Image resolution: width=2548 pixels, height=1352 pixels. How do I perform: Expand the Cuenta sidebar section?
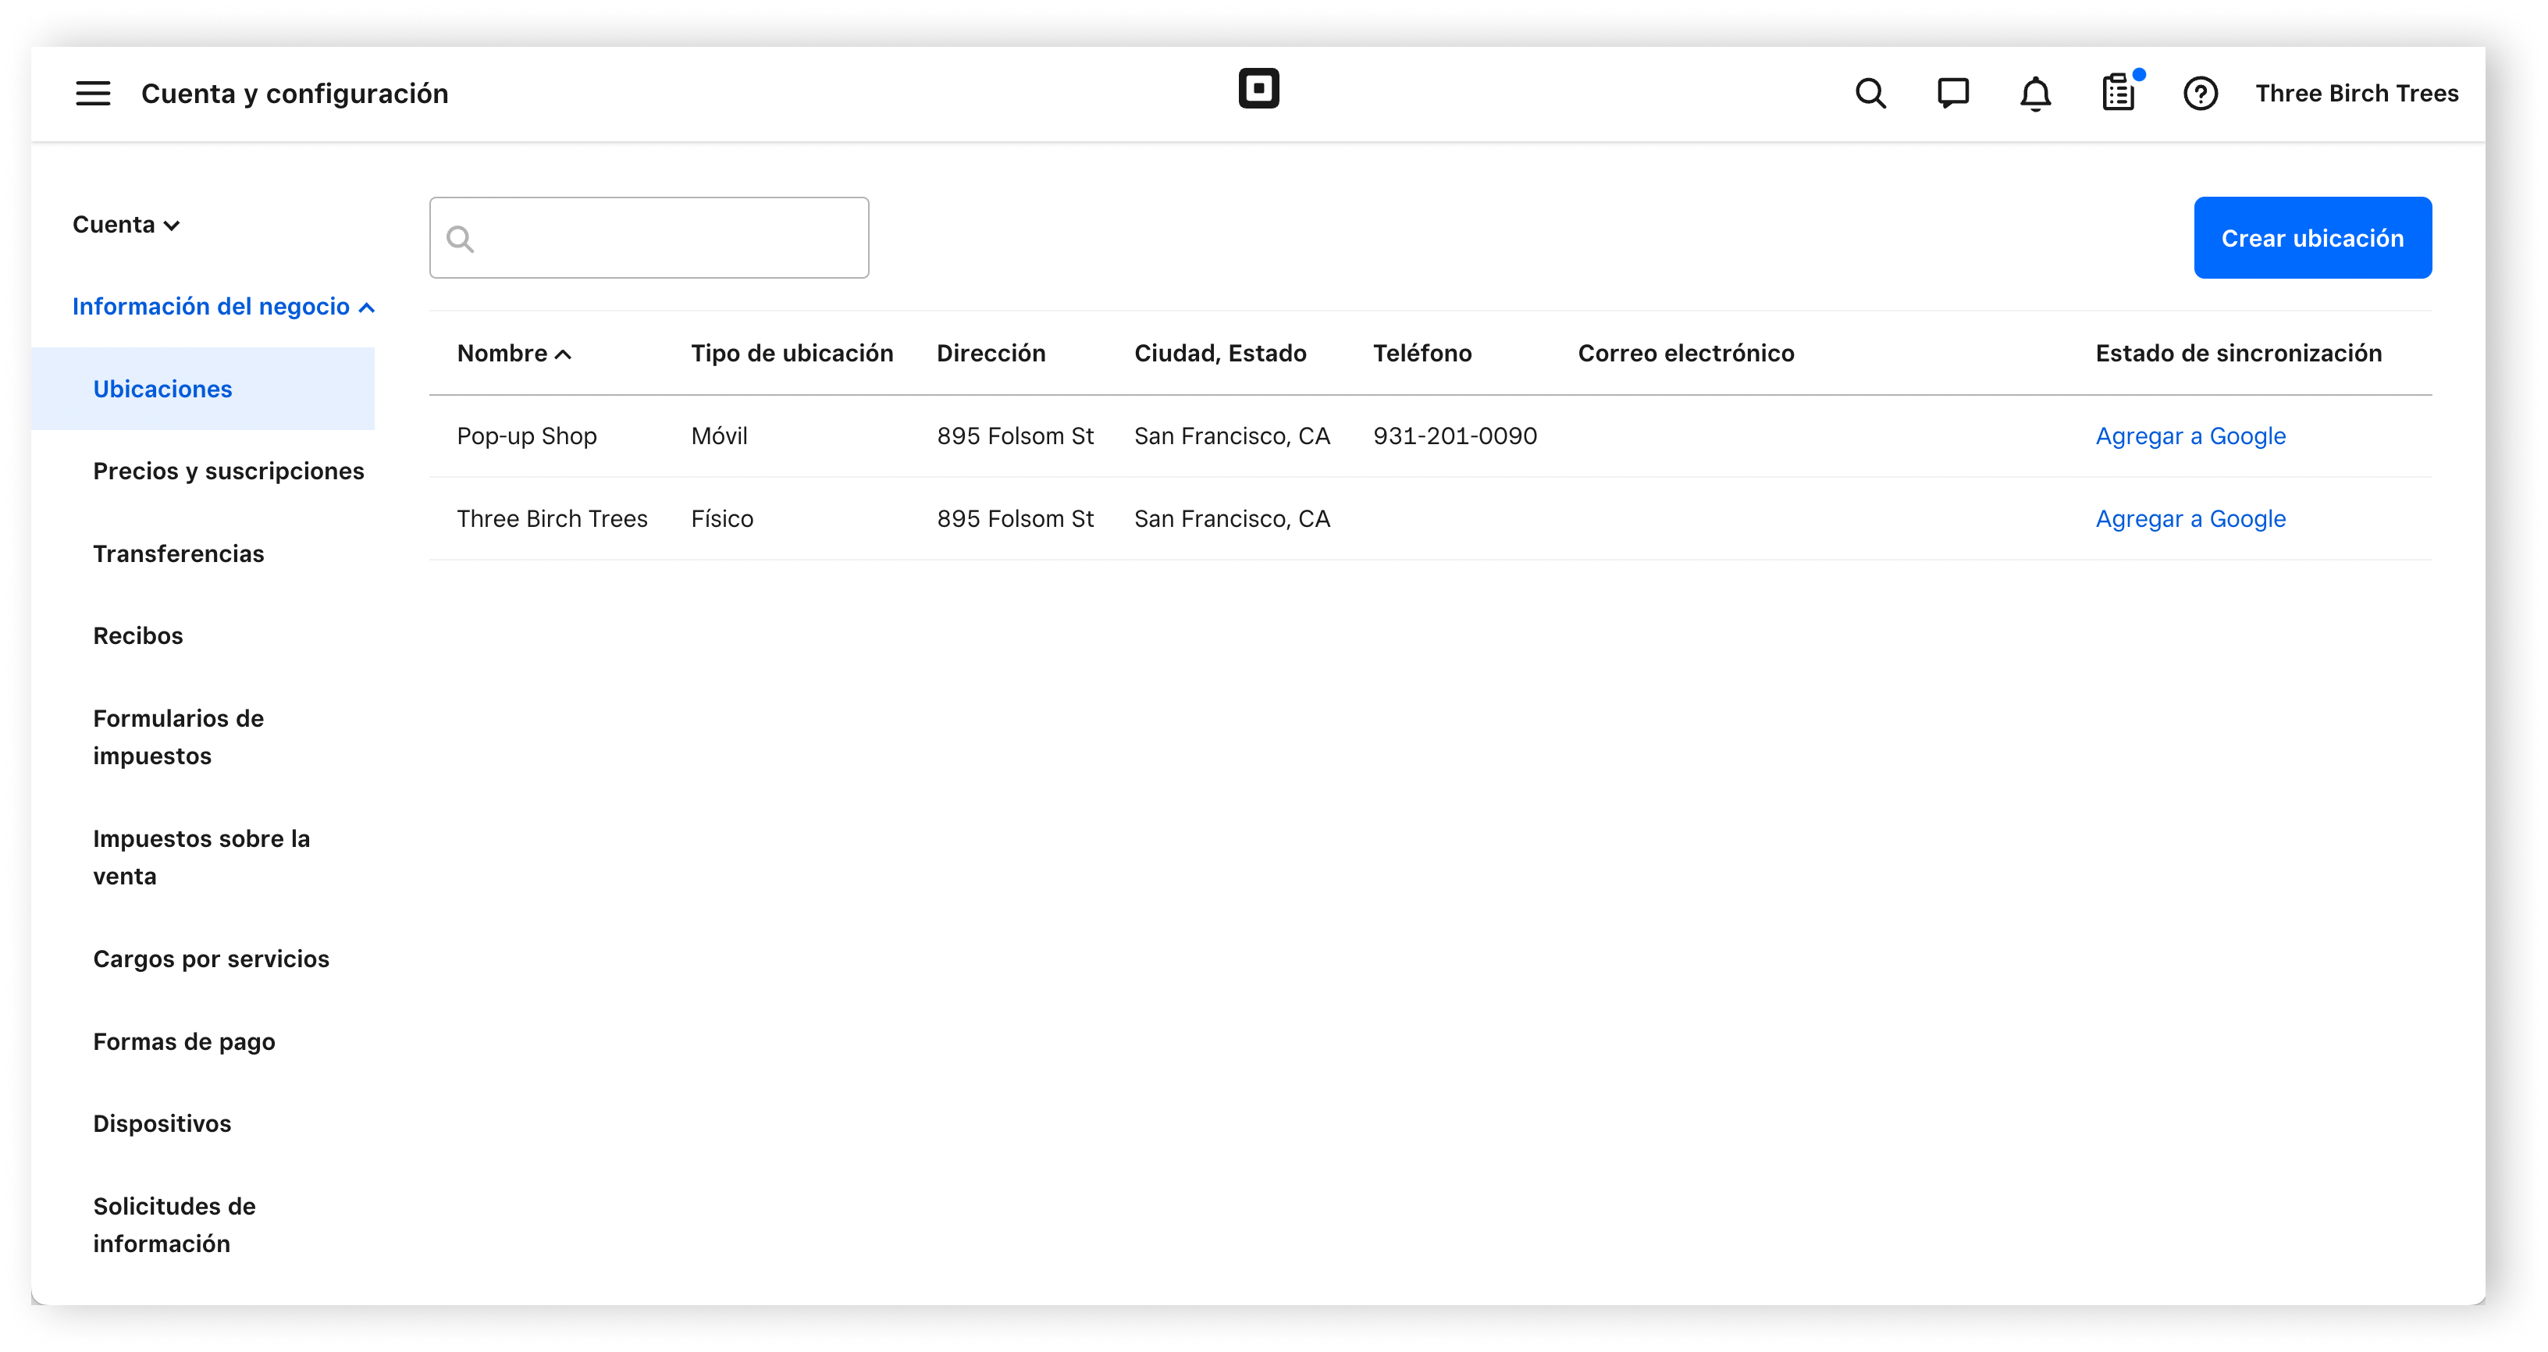[x=126, y=225]
